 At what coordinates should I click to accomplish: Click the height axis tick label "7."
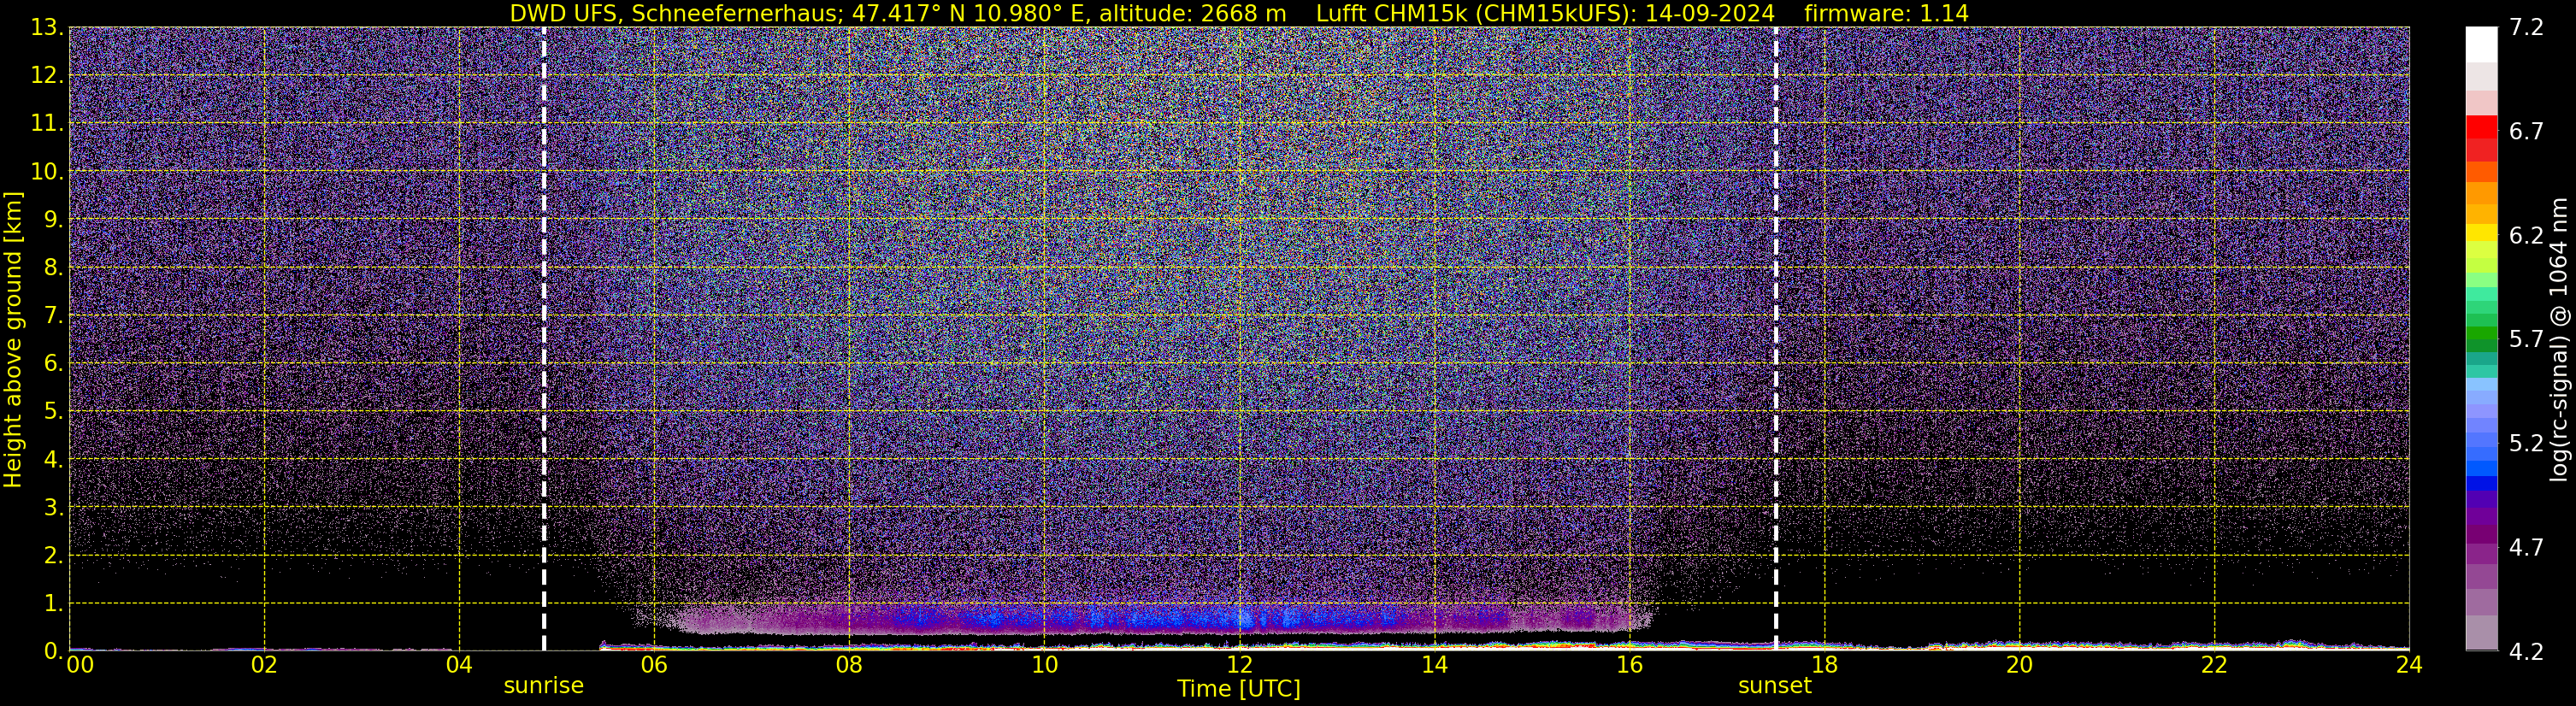pyautogui.click(x=52, y=316)
